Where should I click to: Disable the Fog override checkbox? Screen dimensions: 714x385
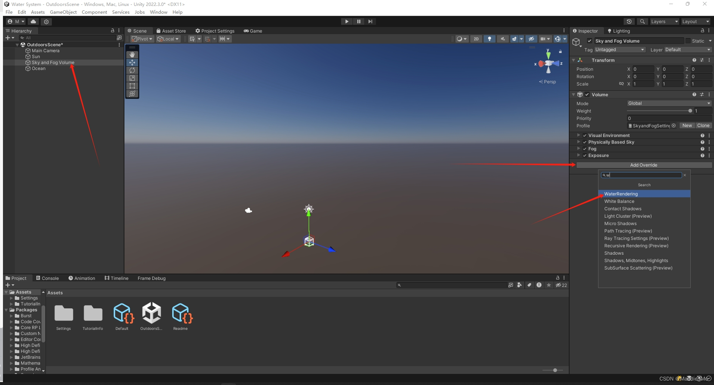click(x=585, y=149)
